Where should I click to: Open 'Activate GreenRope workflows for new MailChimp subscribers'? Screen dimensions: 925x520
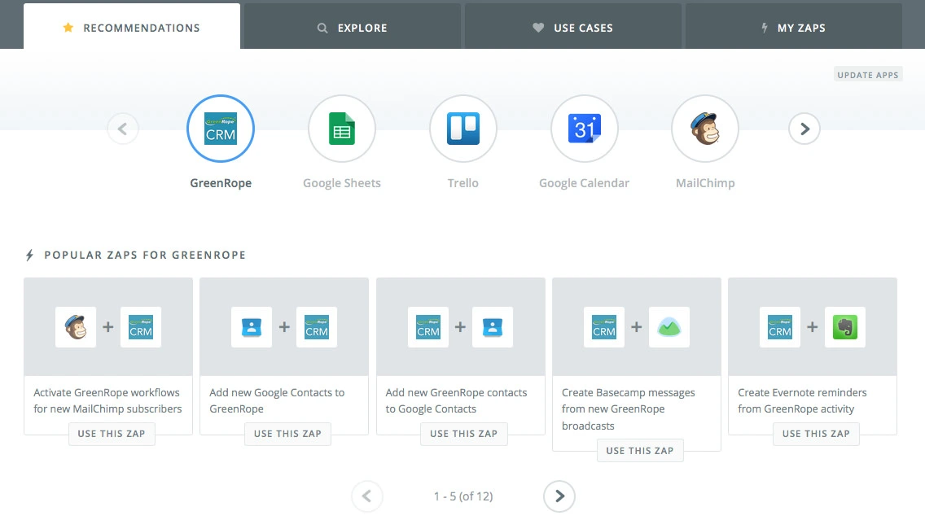click(108, 401)
